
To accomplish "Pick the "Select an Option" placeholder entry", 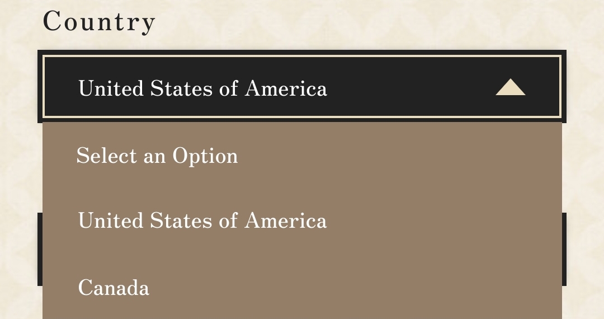I will pyautogui.click(x=157, y=156).
